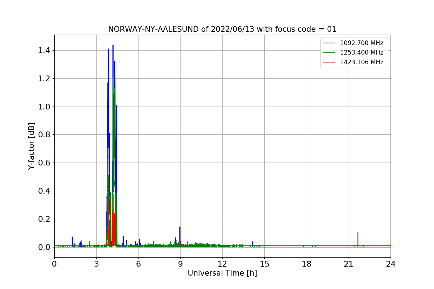Click the blue line sample in legend
Viewport: 434px width, 289px height.
[x=329, y=43]
